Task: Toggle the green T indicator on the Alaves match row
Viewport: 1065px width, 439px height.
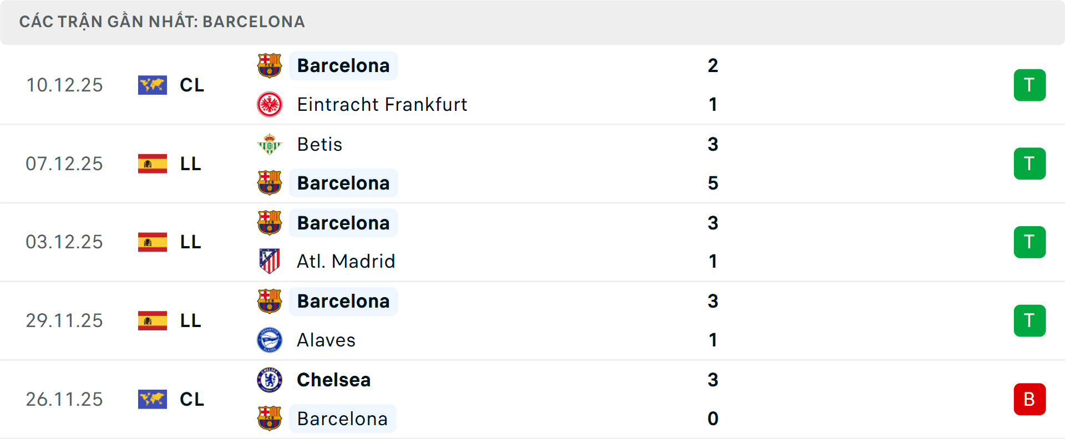Action: 1029,320
